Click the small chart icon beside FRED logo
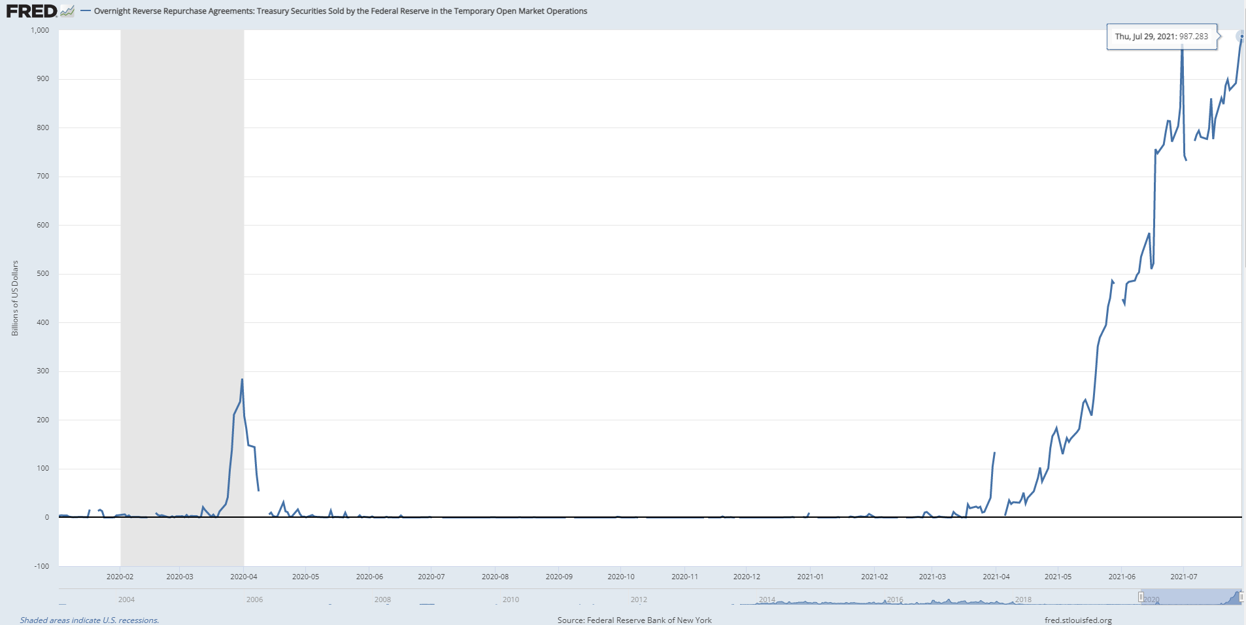 coord(67,11)
